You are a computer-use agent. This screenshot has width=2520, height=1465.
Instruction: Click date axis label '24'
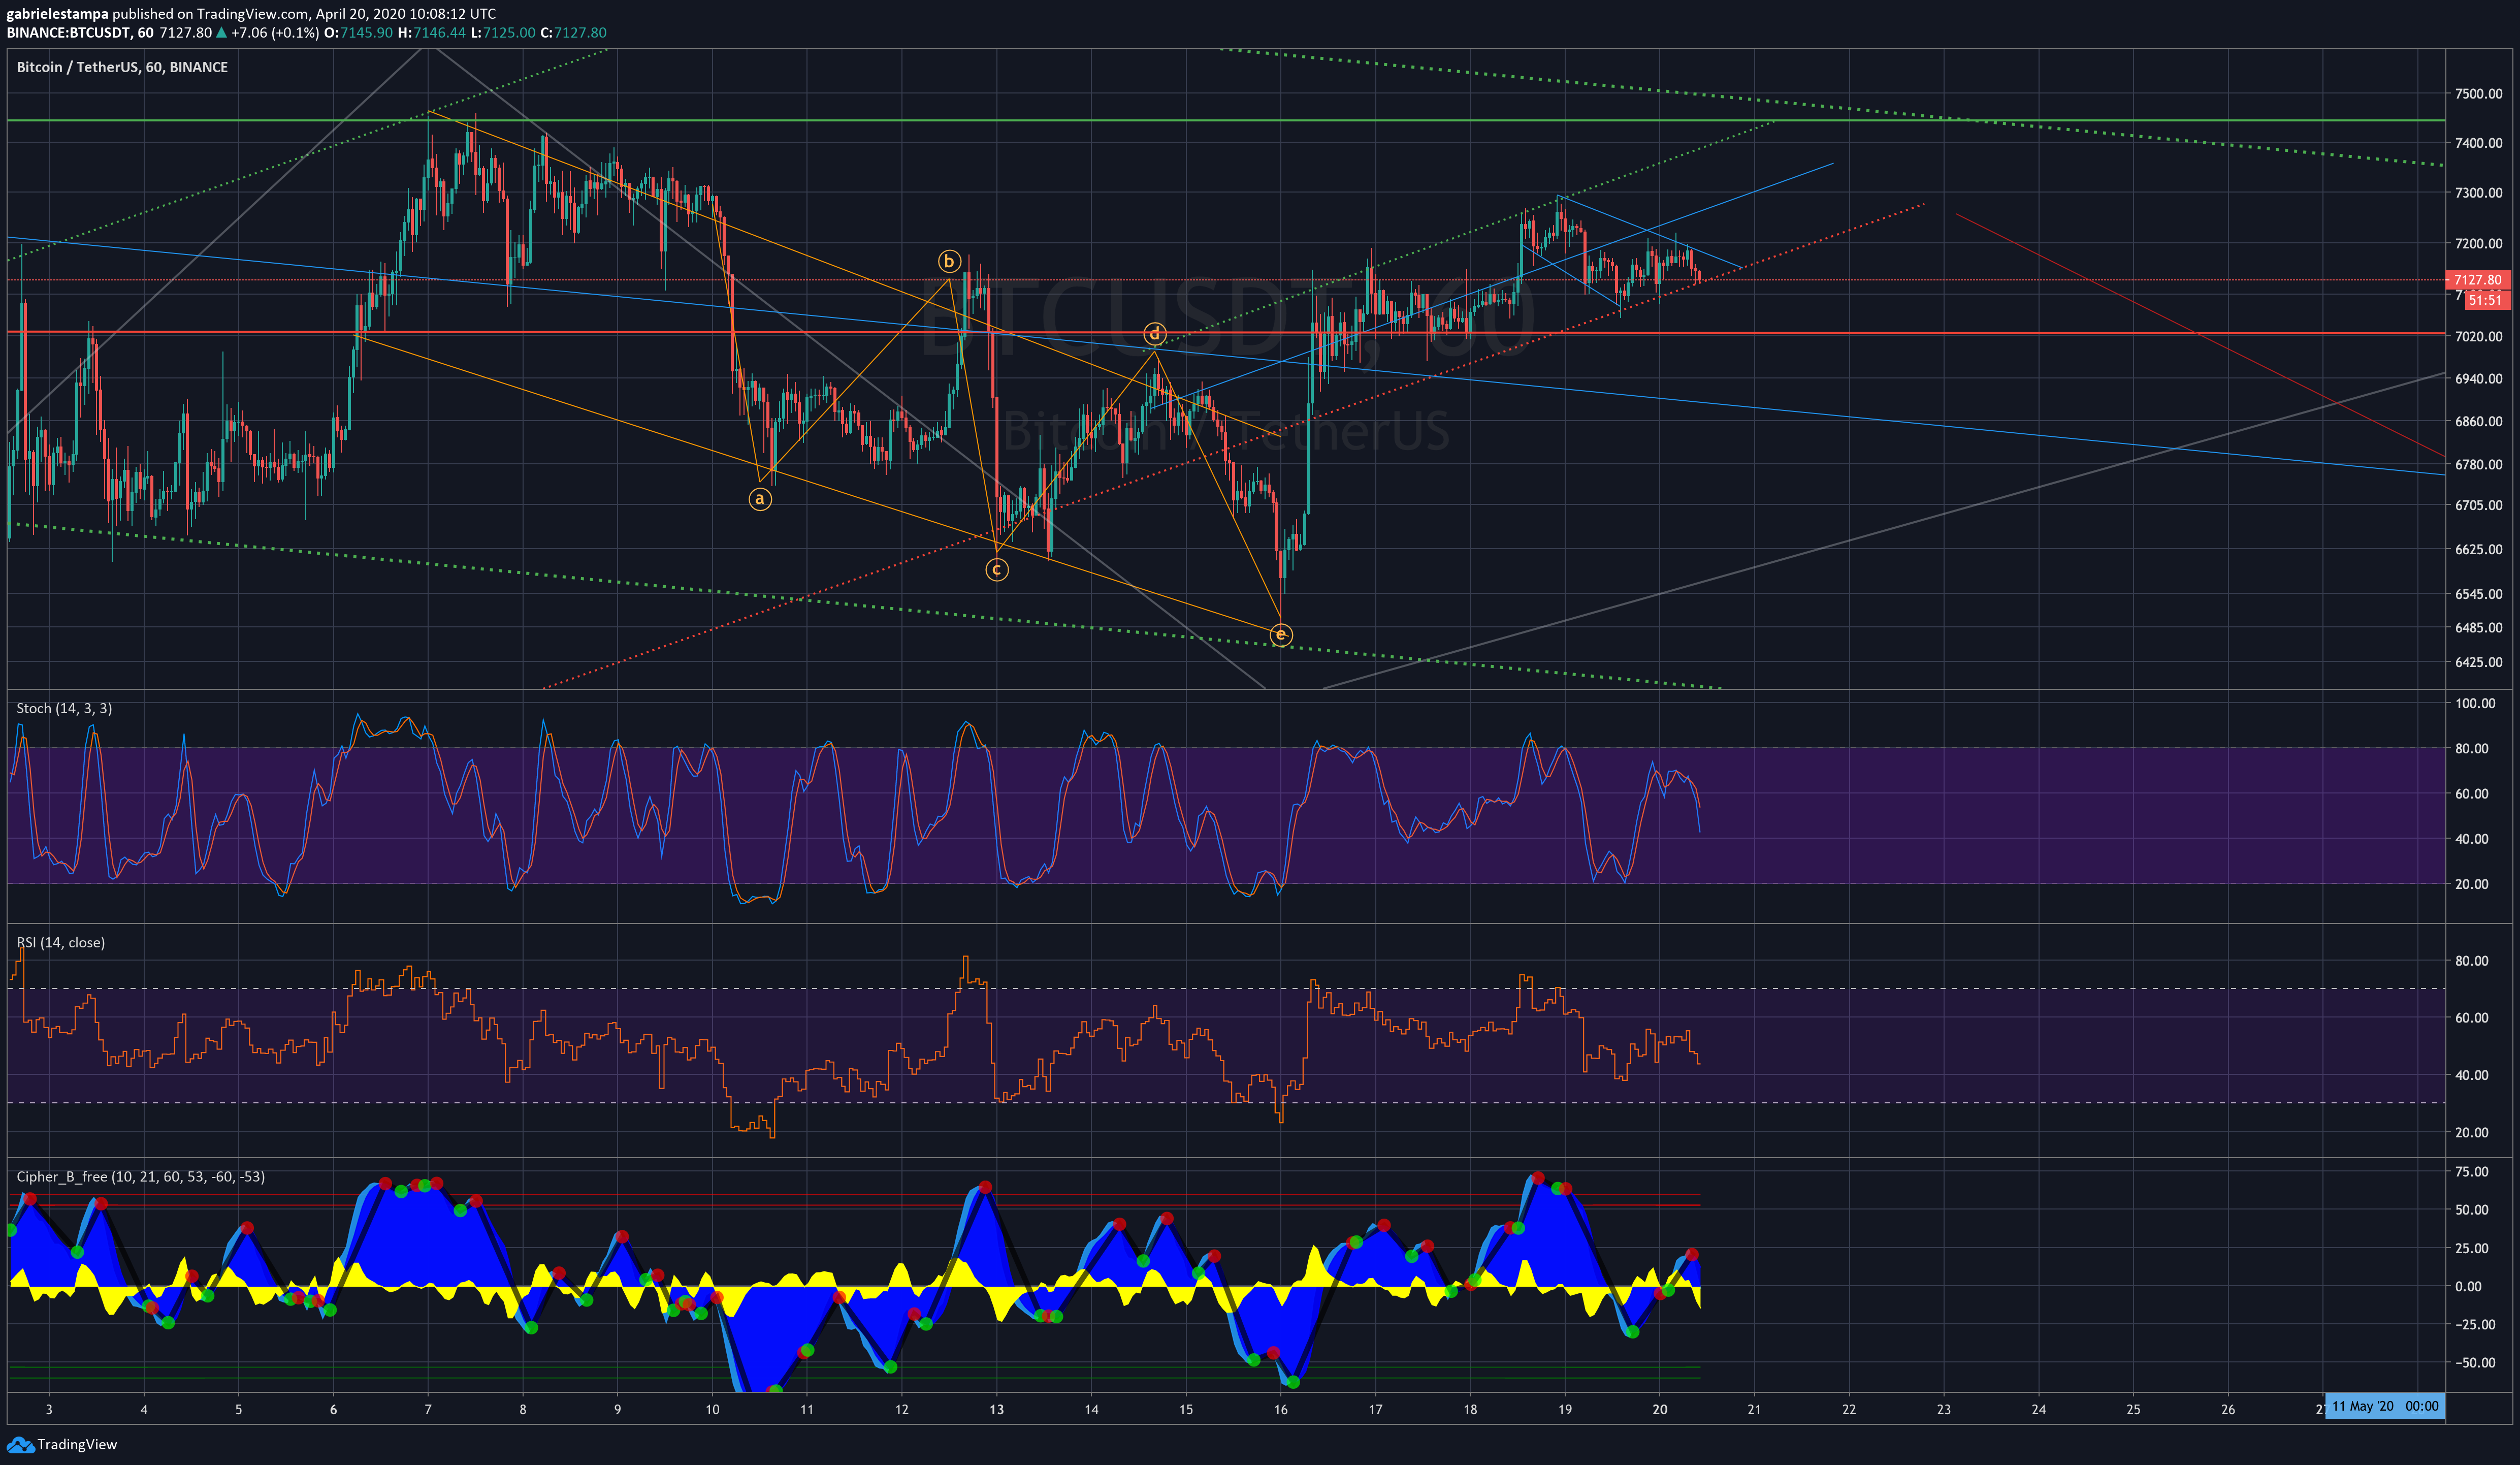pyautogui.click(x=2038, y=1409)
